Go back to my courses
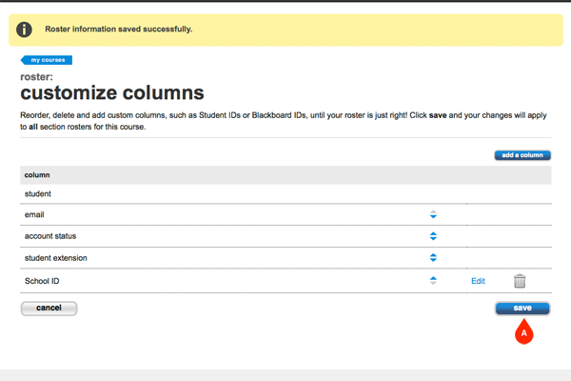The width and height of the screenshot is (571, 381). (x=47, y=60)
